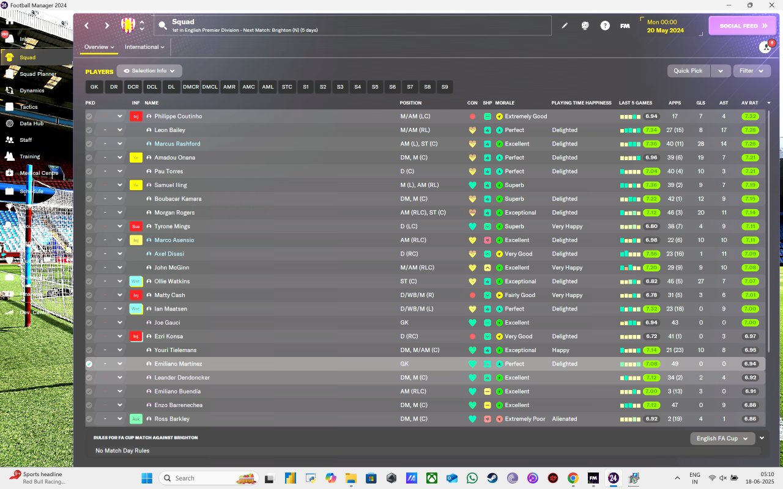Toggle pick checkbox for Emiliano Martínez

[x=89, y=364]
